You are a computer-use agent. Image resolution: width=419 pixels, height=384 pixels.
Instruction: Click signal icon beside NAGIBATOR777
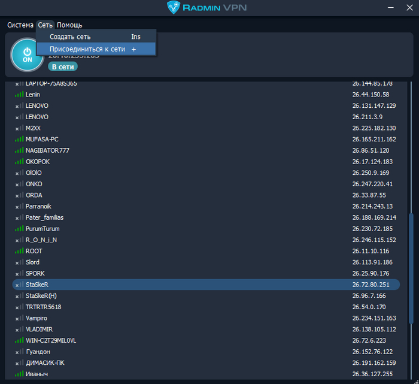click(x=19, y=150)
